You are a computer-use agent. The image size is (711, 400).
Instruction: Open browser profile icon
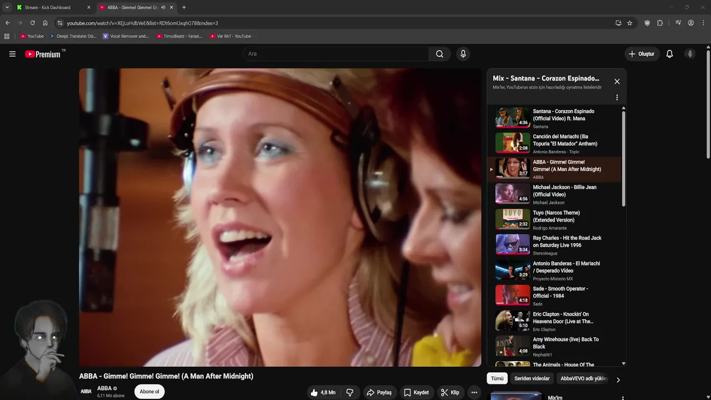point(690,23)
